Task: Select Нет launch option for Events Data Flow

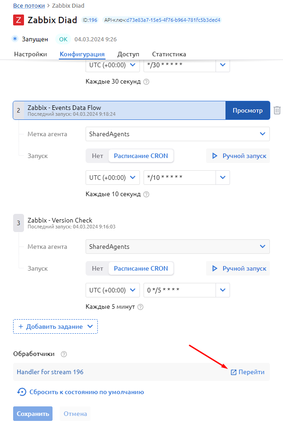Action: point(97,156)
